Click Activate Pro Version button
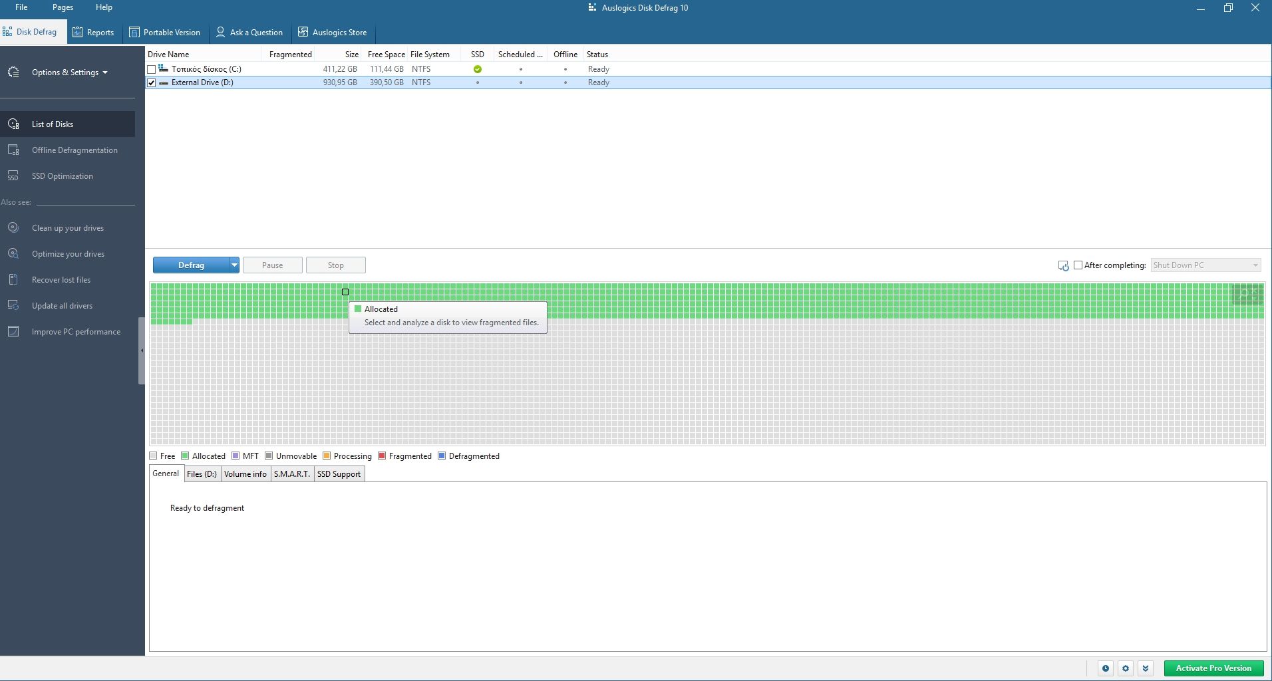 pyautogui.click(x=1213, y=668)
